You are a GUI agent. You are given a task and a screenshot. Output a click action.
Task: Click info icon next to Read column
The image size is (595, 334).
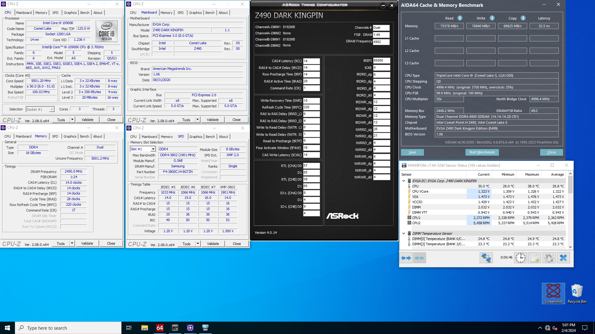(460, 18)
